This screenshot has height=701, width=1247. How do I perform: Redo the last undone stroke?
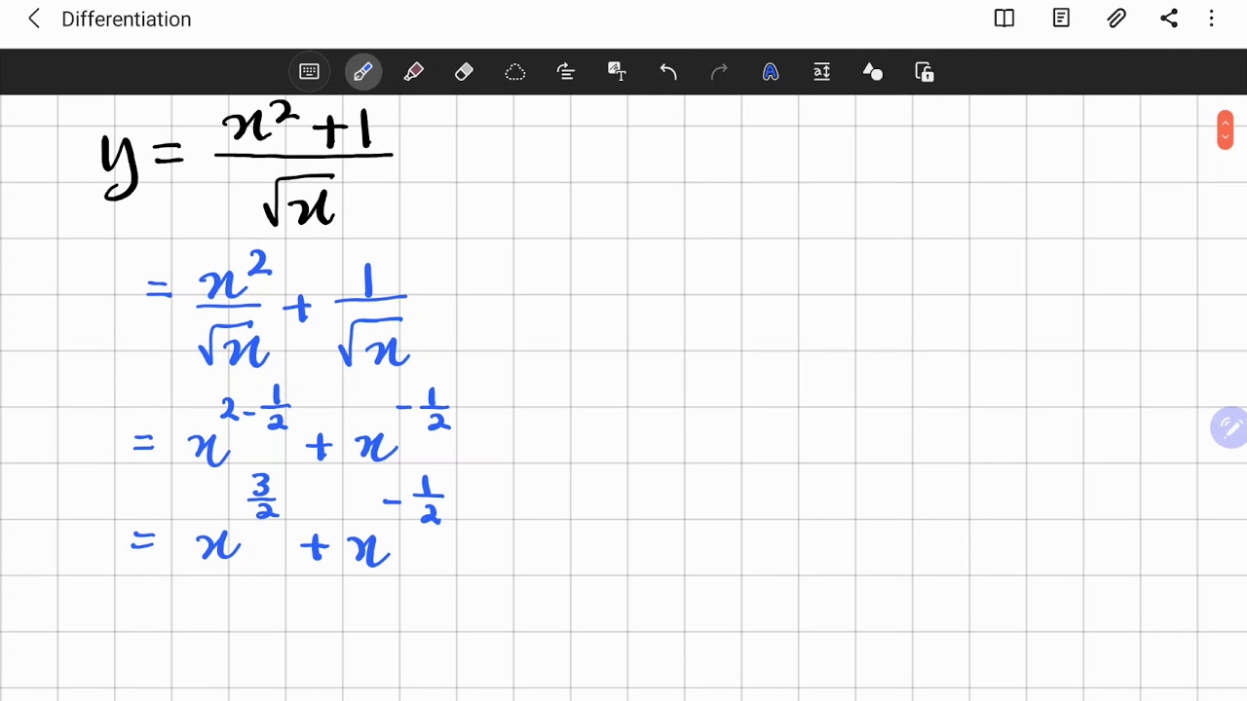tap(719, 72)
